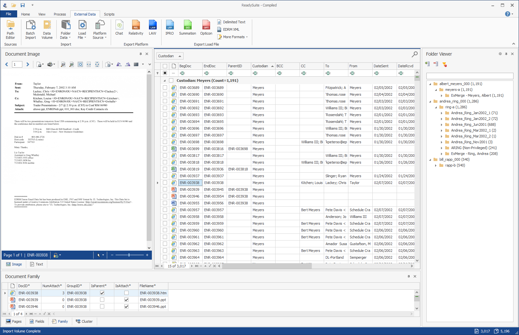This screenshot has height=335, width=519.
Task: Collapse the albert_meyers_000 folder
Action: 430,84
